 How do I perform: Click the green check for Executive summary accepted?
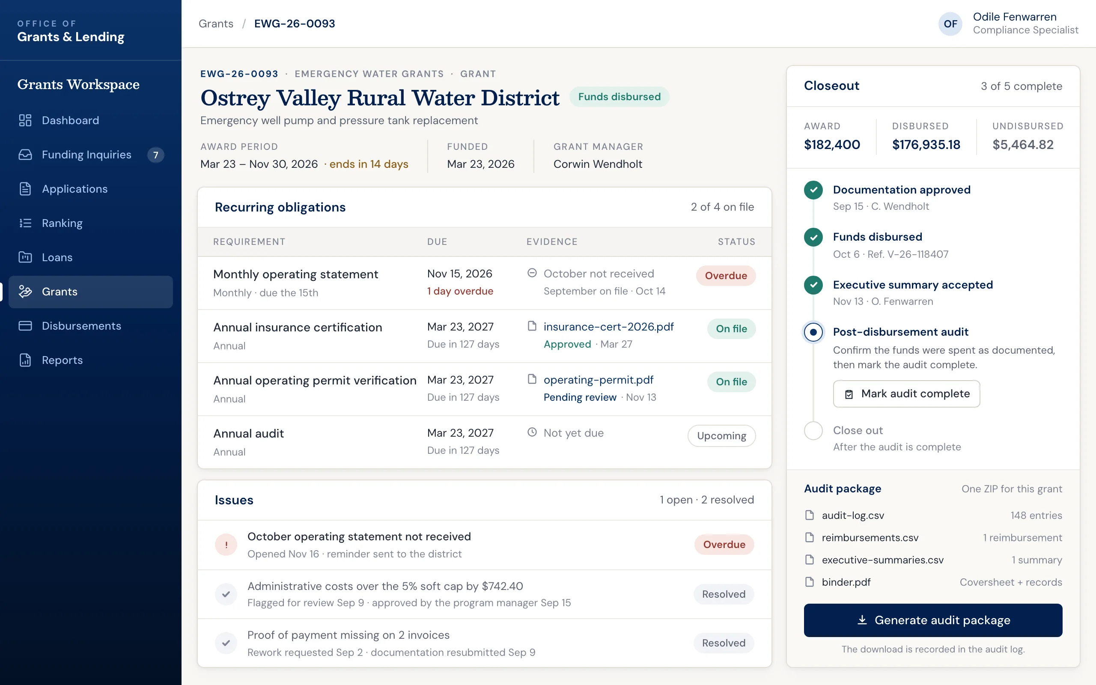tap(813, 285)
